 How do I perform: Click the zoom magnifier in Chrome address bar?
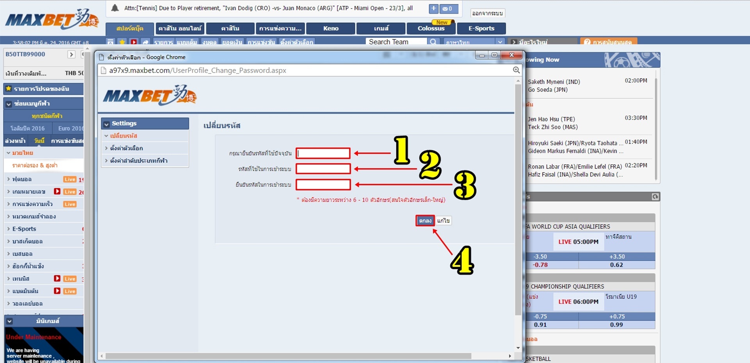tap(516, 70)
